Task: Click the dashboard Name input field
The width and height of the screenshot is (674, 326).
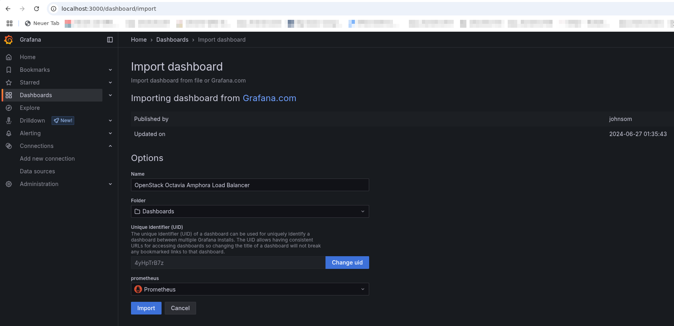Action: click(250, 185)
